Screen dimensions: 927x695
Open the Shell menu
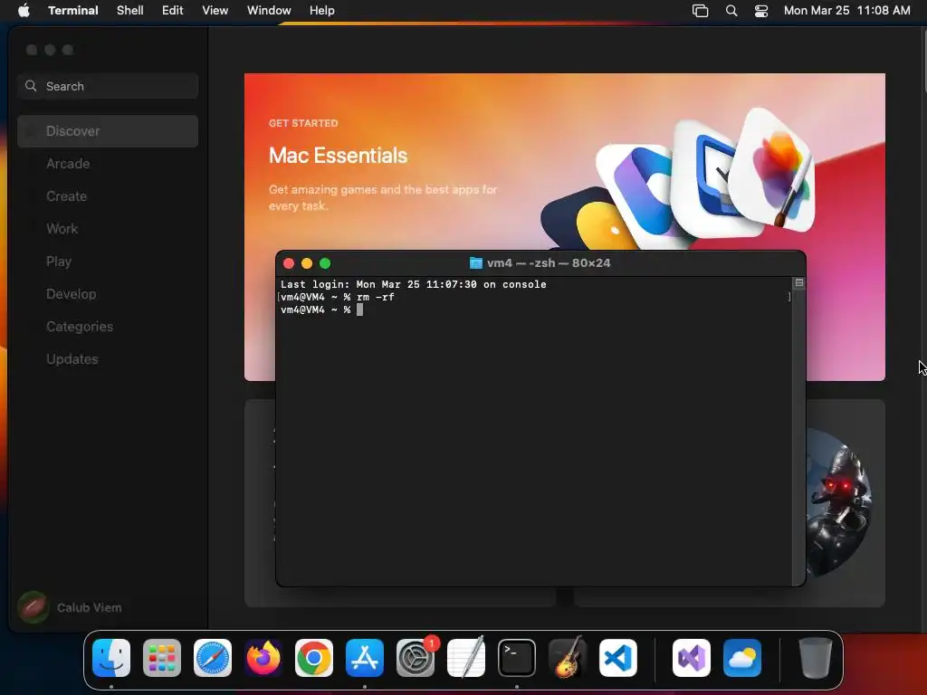click(x=130, y=11)
